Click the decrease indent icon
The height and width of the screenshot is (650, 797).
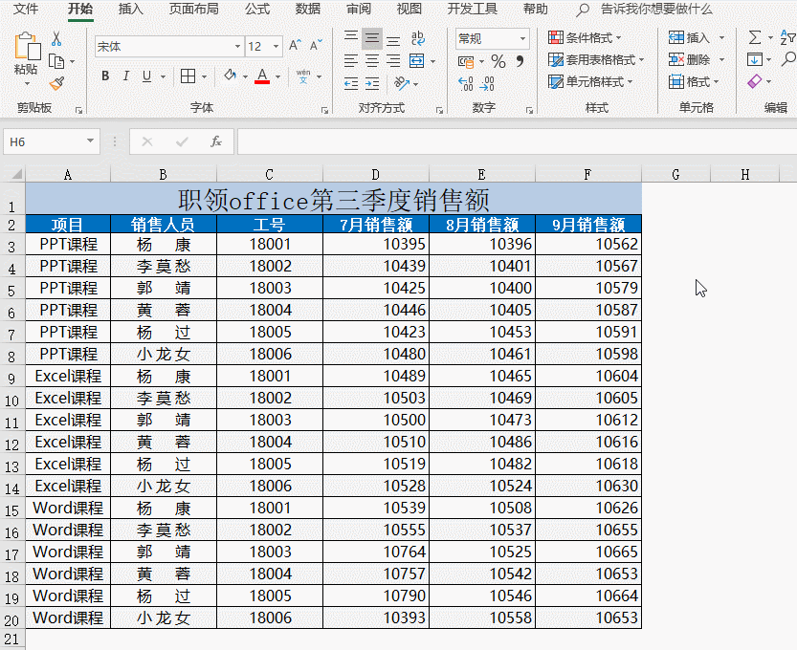(x=351, y=83)
